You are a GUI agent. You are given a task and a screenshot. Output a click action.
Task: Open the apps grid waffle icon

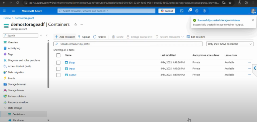(5, 11)
